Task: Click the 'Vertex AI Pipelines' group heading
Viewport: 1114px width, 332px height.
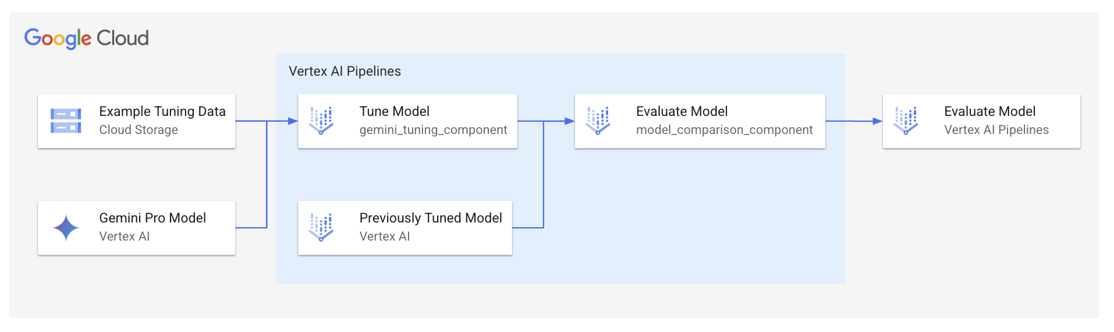Action: tap(345, 71)
